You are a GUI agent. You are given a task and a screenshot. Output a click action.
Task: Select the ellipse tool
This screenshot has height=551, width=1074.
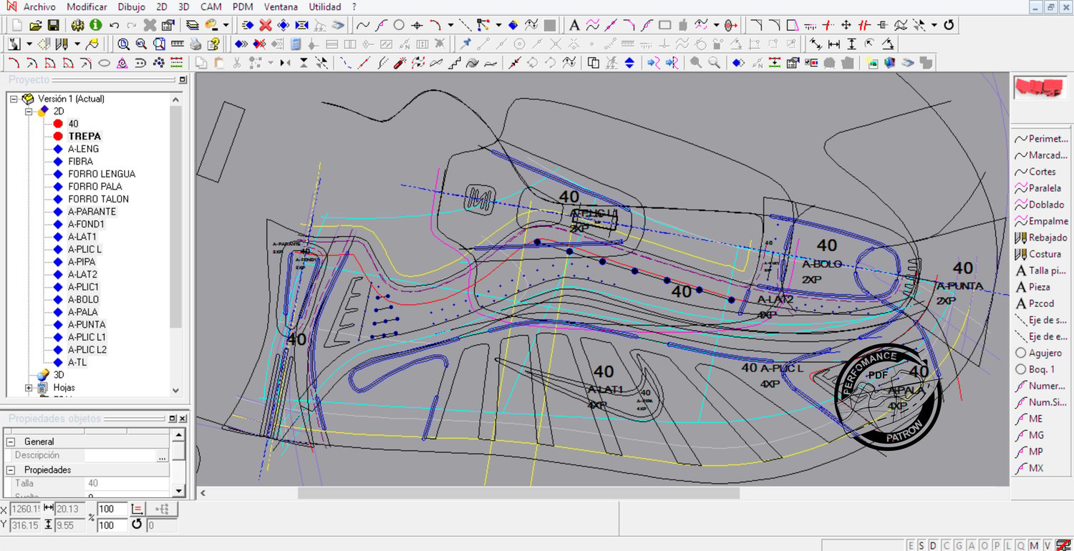pos(104,63)
